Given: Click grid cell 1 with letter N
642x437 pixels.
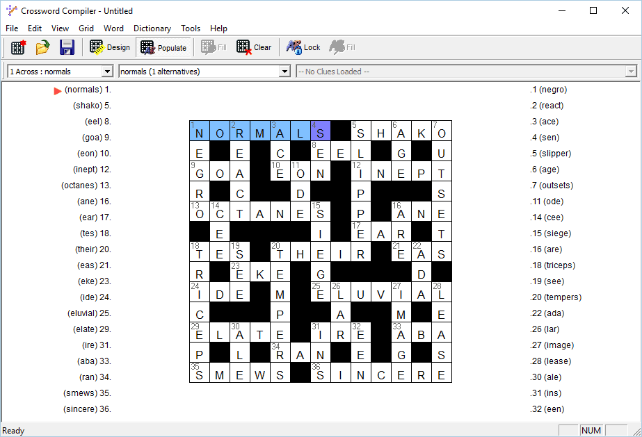Looking at the screenshot, I should [x=200, y=131].
